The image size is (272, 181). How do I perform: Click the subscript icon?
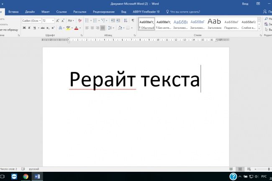tap(48, 28)
